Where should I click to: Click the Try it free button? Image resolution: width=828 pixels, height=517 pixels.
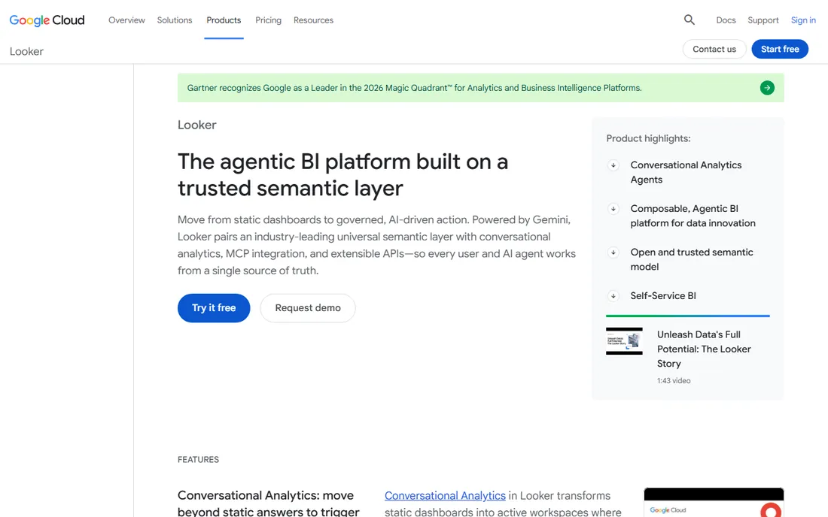click(213, 308)
